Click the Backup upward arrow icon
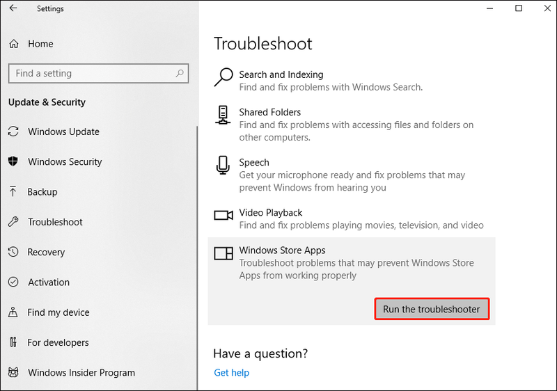Image resolution: width=557 pixels, height=391 pixels. pos(13,191)
